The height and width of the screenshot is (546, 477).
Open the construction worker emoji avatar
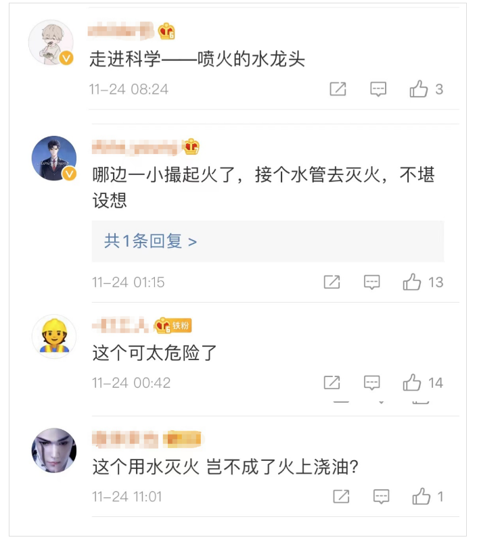click(x=54, y=337)
